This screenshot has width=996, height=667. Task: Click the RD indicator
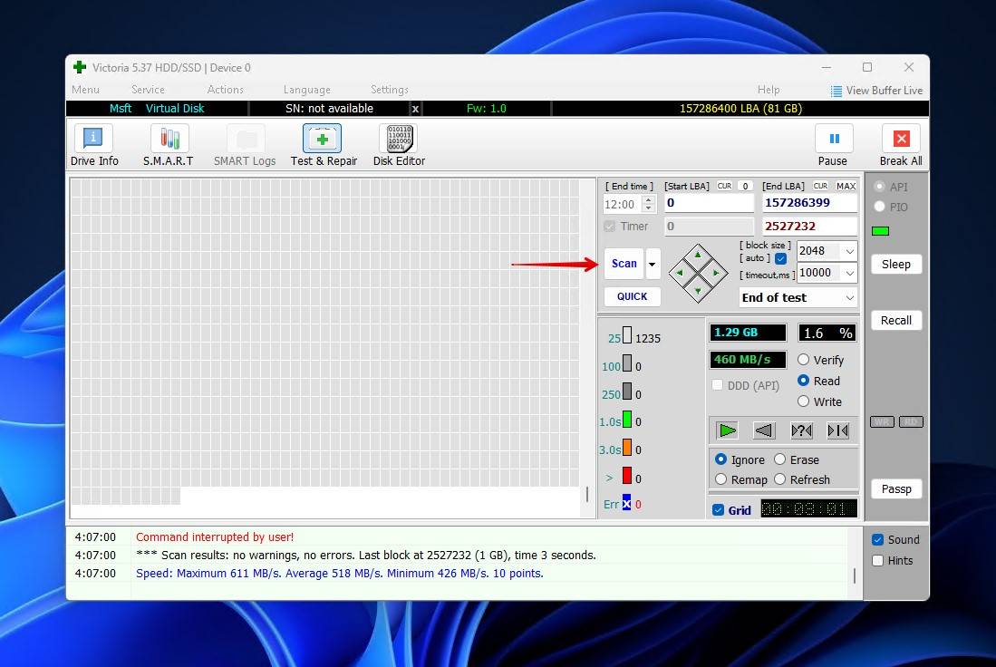[x=911, y=421]
